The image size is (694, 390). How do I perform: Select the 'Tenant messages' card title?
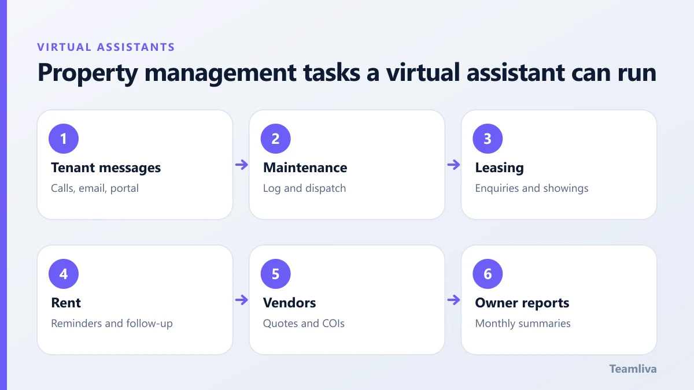pos(106,168)
